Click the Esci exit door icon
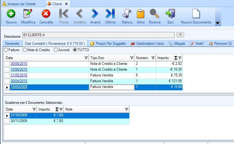The width and height of the screenshot is (234, 144). [x=170, y=14]
